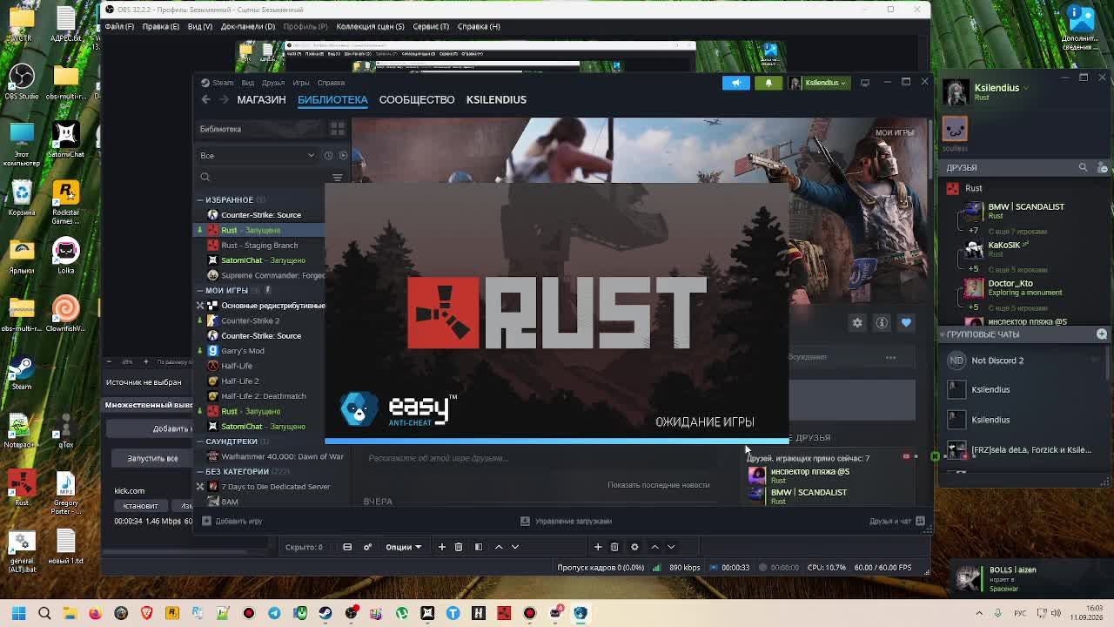Expand status dropdown beside Ksilendius in friends window
The height and width of the screenshot is (627, 1114).
click(x=1024, y=88)
